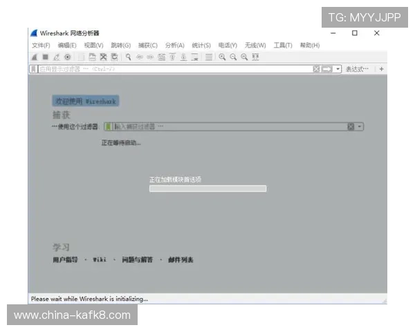Click the 学习 section heading

[x=61, y=248]
